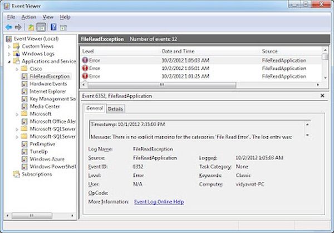Click the PreEmptive log icon

pos(24,144)
